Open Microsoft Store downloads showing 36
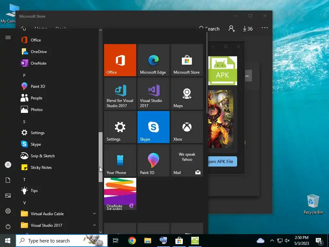 tap(248, 29)
